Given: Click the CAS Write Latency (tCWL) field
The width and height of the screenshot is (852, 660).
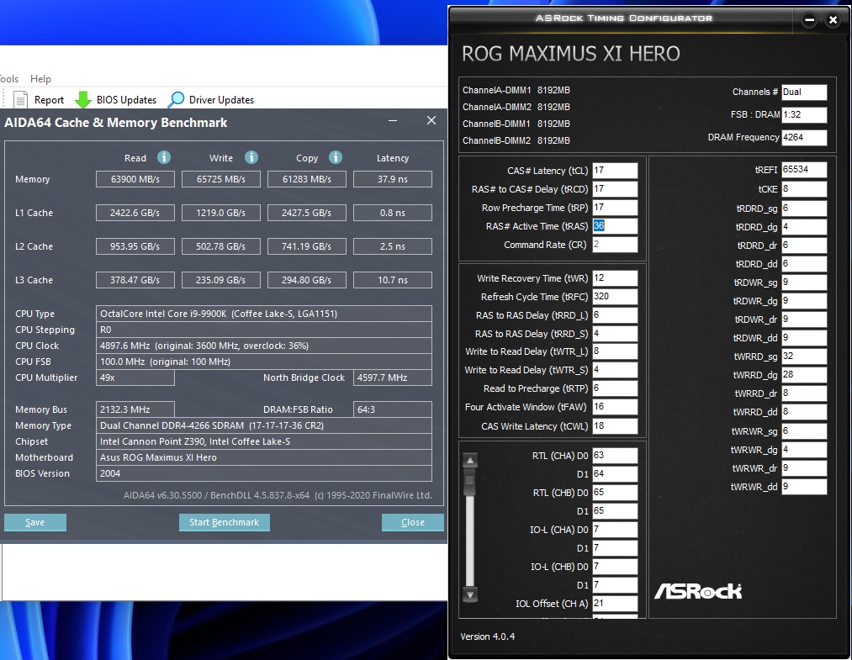Looking at the screenshot, I should point(615,426).
